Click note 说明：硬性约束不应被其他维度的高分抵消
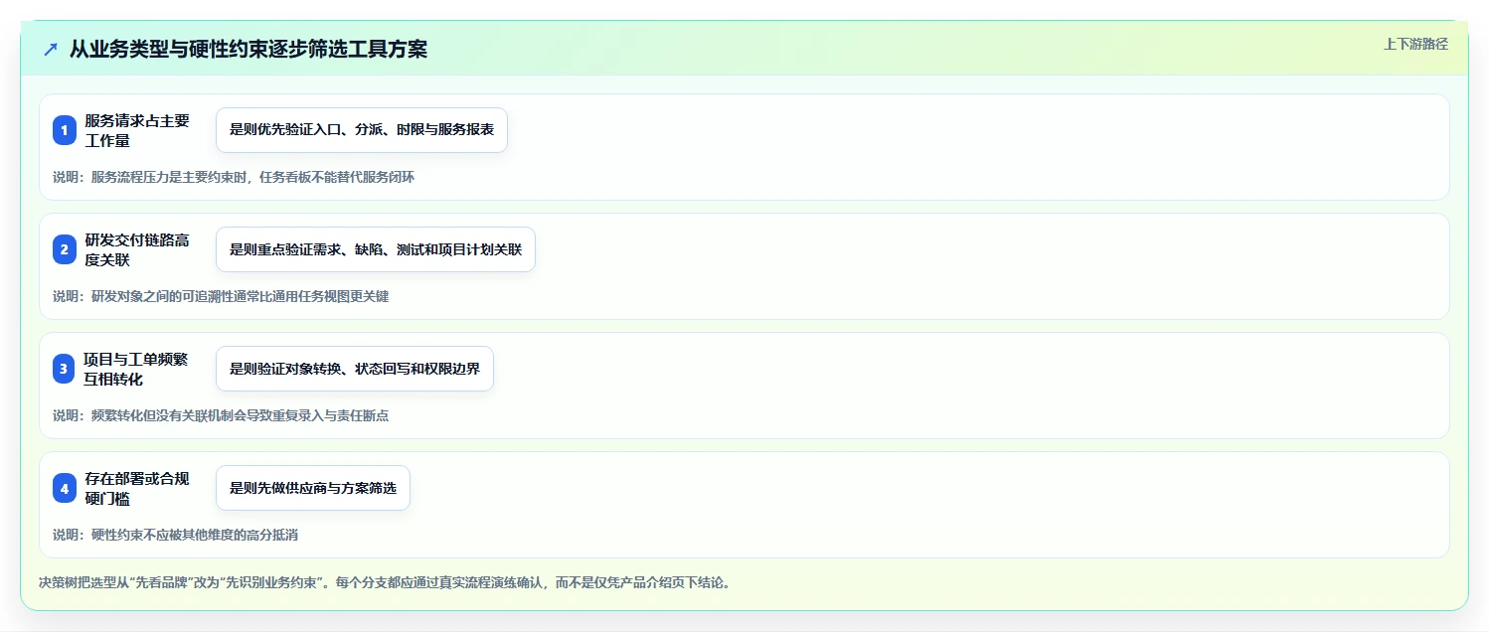 [x=175, y=535]
